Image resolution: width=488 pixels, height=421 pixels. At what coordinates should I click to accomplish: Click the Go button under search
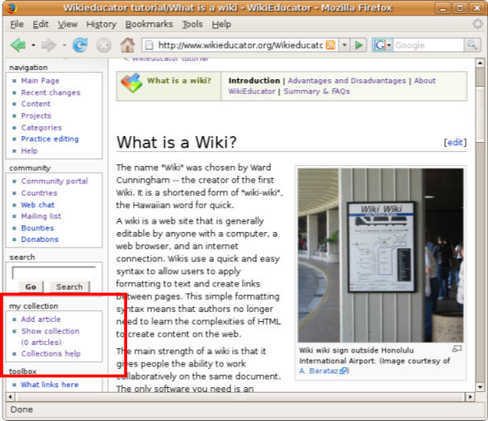(x=31, y=287)
